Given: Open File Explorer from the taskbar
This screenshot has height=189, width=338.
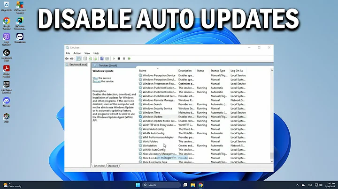Looking at the screenshot, I should point(193,185).
